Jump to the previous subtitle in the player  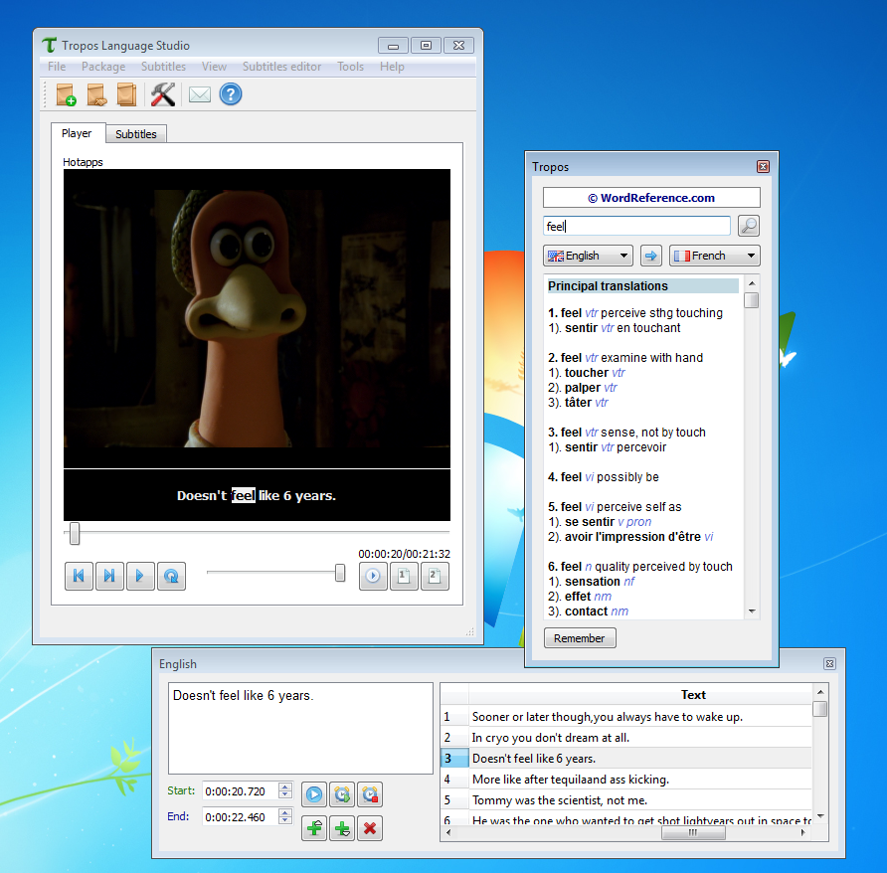(x=79, y=576)
